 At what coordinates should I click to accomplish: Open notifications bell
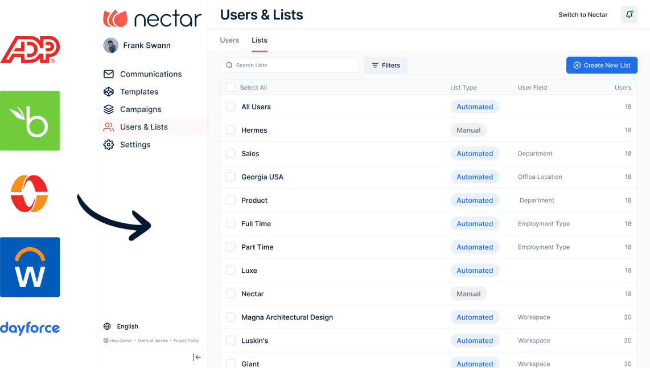(x=629, y=14)
